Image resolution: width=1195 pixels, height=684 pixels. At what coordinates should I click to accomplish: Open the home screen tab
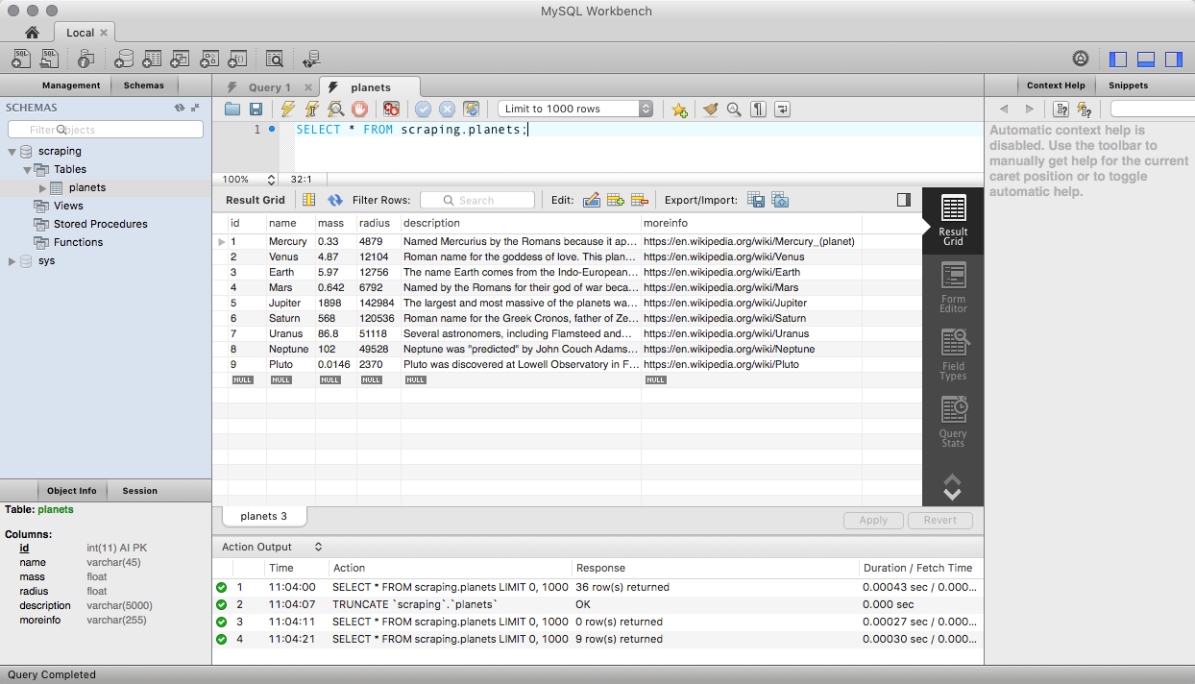coord(32,32)
